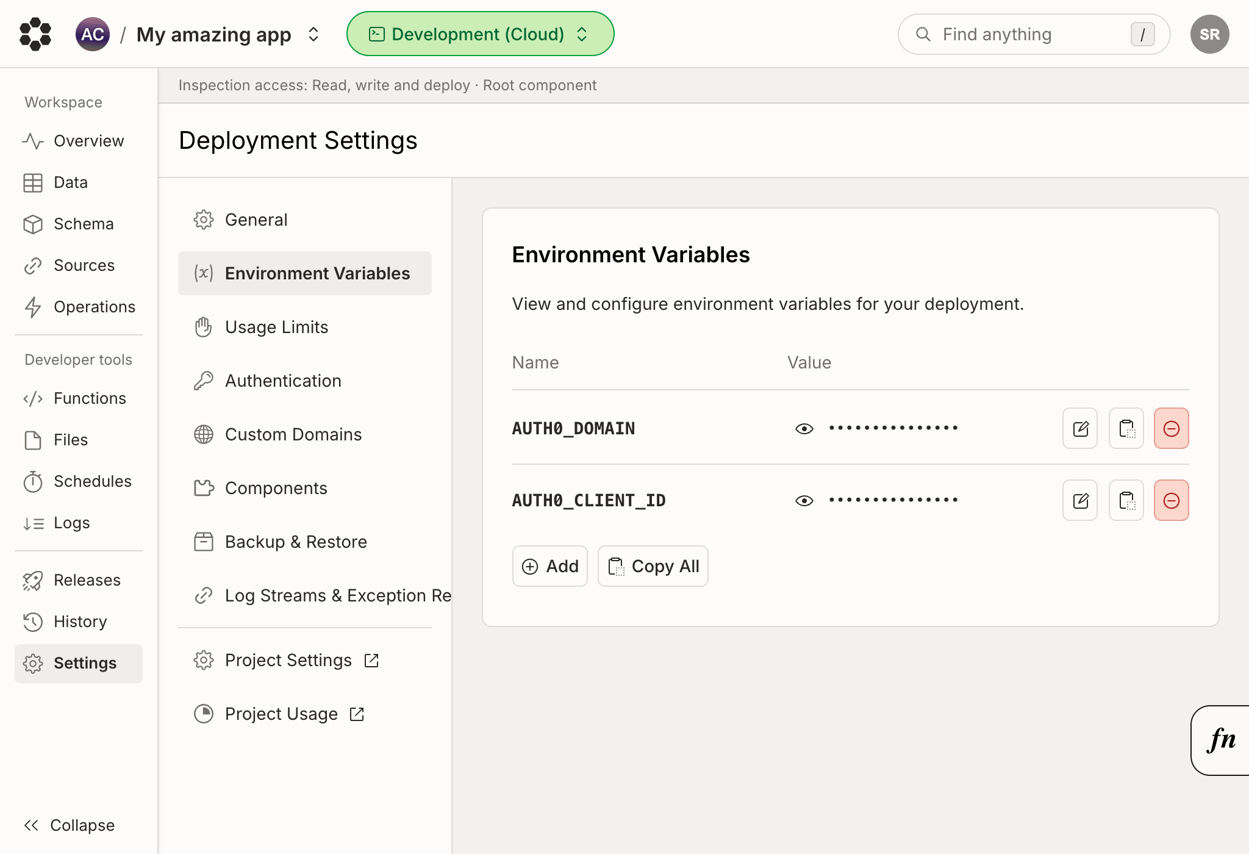Open the Schema page

79,224
